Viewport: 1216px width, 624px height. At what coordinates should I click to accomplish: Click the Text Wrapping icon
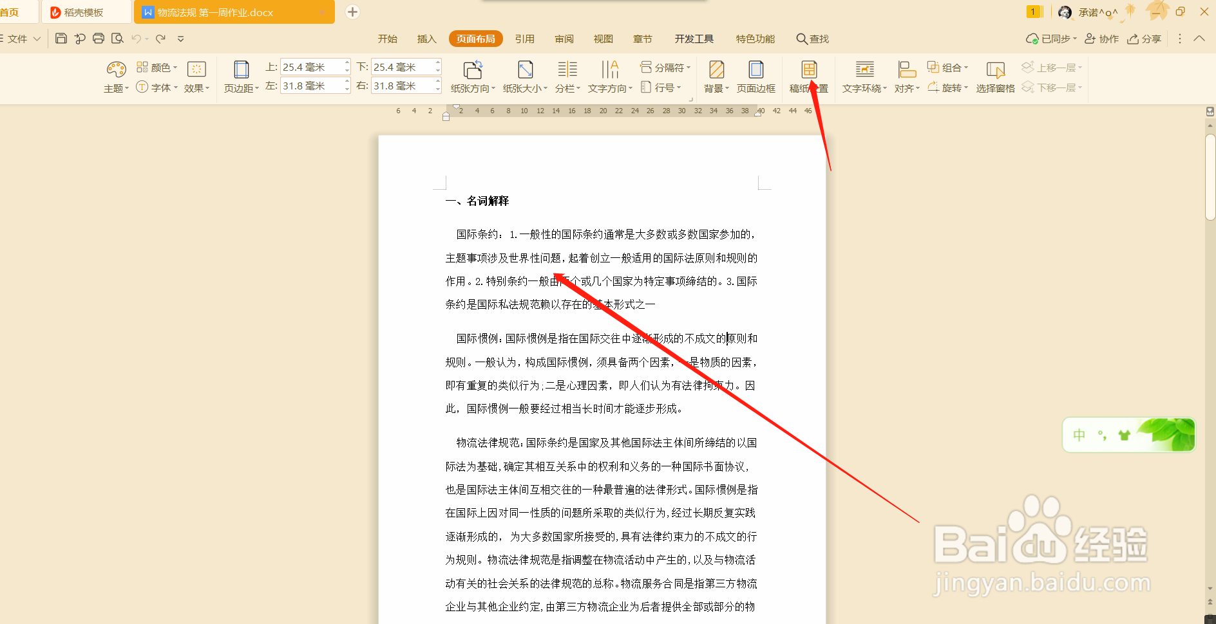pos(865,69)
